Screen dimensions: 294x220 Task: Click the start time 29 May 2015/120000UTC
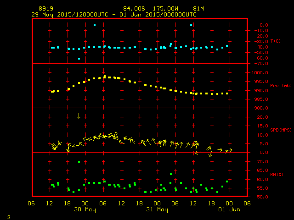tap(70, 15)
